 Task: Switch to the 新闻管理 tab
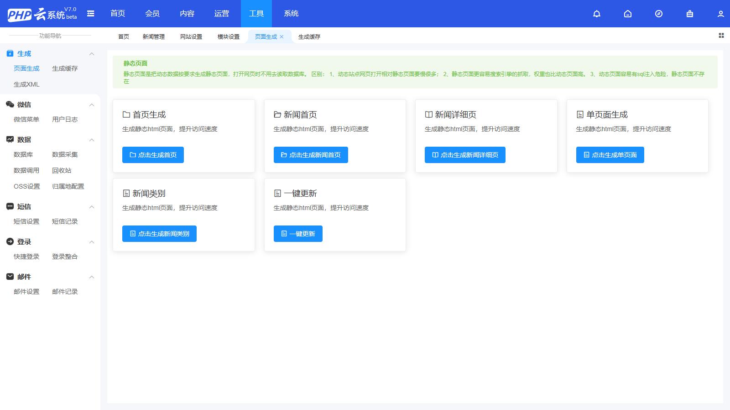pyautogui.click(x=153, y=37)
